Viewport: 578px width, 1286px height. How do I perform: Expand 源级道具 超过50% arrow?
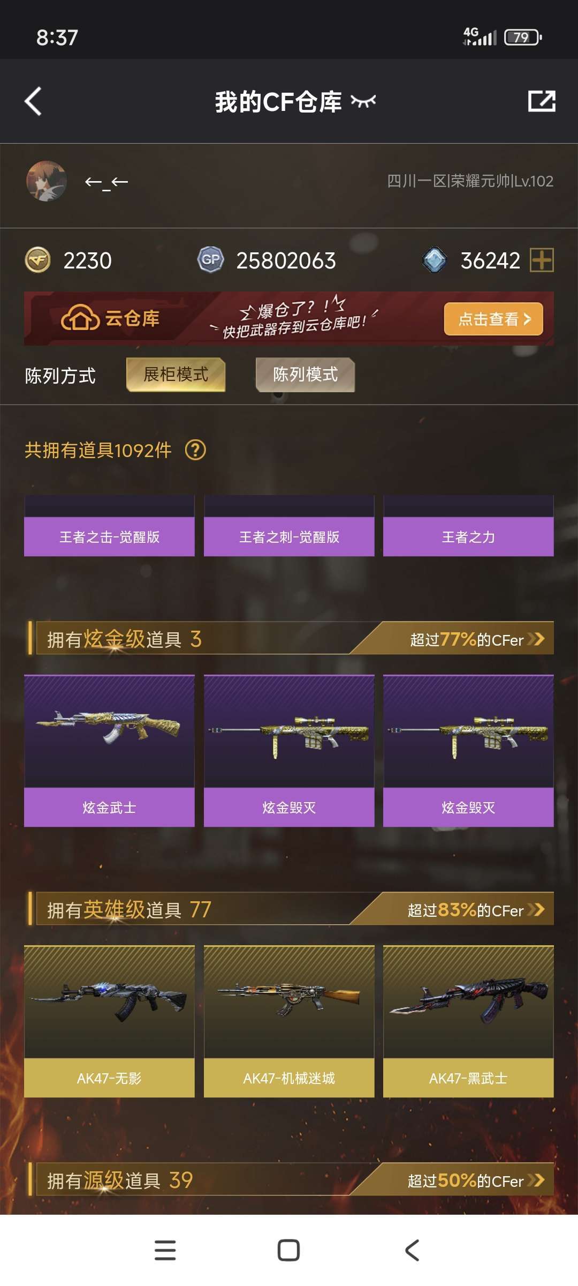pos(536,1180)
